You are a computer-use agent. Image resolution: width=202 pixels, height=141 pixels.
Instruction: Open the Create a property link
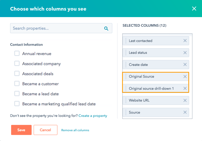click(x=93, y=116)
